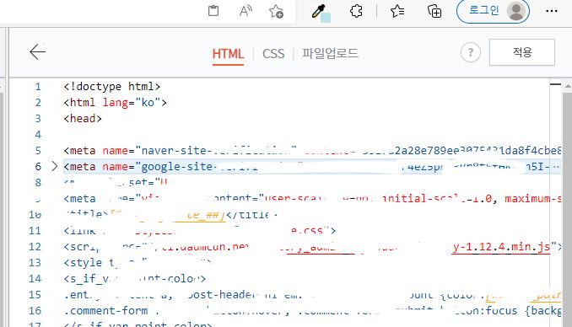Open the Favorites list icon
This screenshot has width=572, height=327.
[397, 11]
